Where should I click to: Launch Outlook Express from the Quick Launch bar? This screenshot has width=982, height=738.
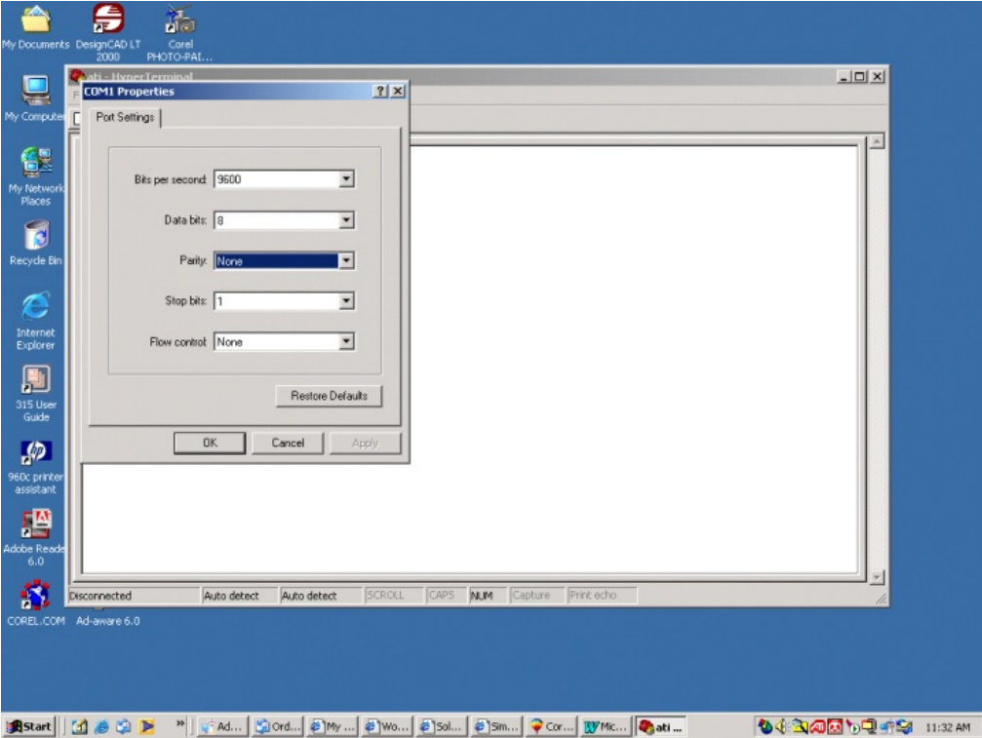point(124,726)
